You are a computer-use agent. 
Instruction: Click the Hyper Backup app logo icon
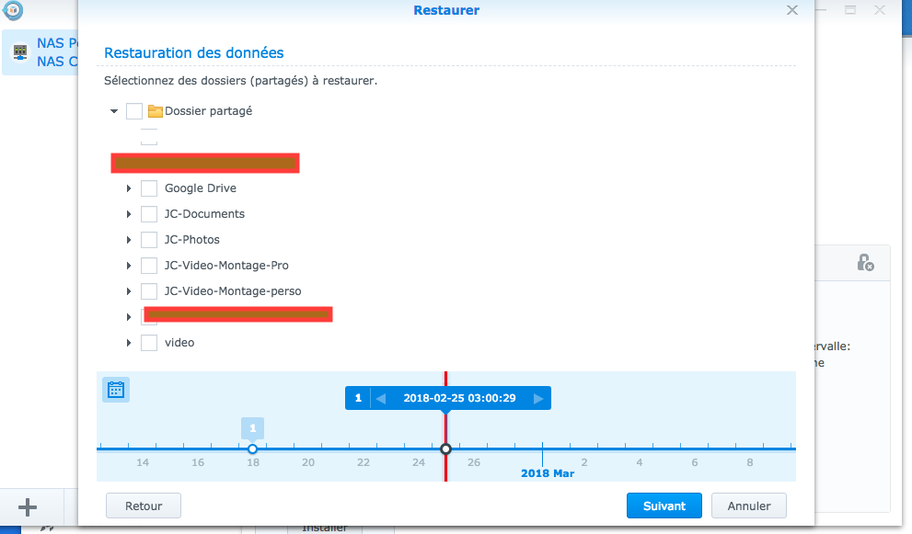pyautogui.click(x=12, y=9)
